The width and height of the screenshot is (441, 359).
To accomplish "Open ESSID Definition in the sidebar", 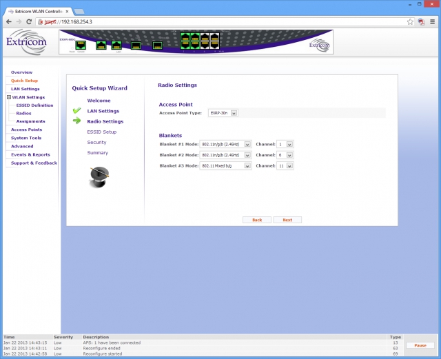I will [34, 105].
